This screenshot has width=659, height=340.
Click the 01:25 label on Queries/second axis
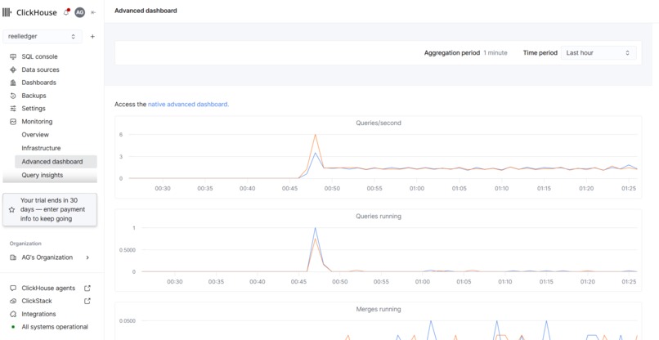point(628,189)
